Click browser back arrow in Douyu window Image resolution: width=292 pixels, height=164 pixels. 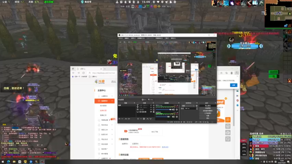[73, 73]
